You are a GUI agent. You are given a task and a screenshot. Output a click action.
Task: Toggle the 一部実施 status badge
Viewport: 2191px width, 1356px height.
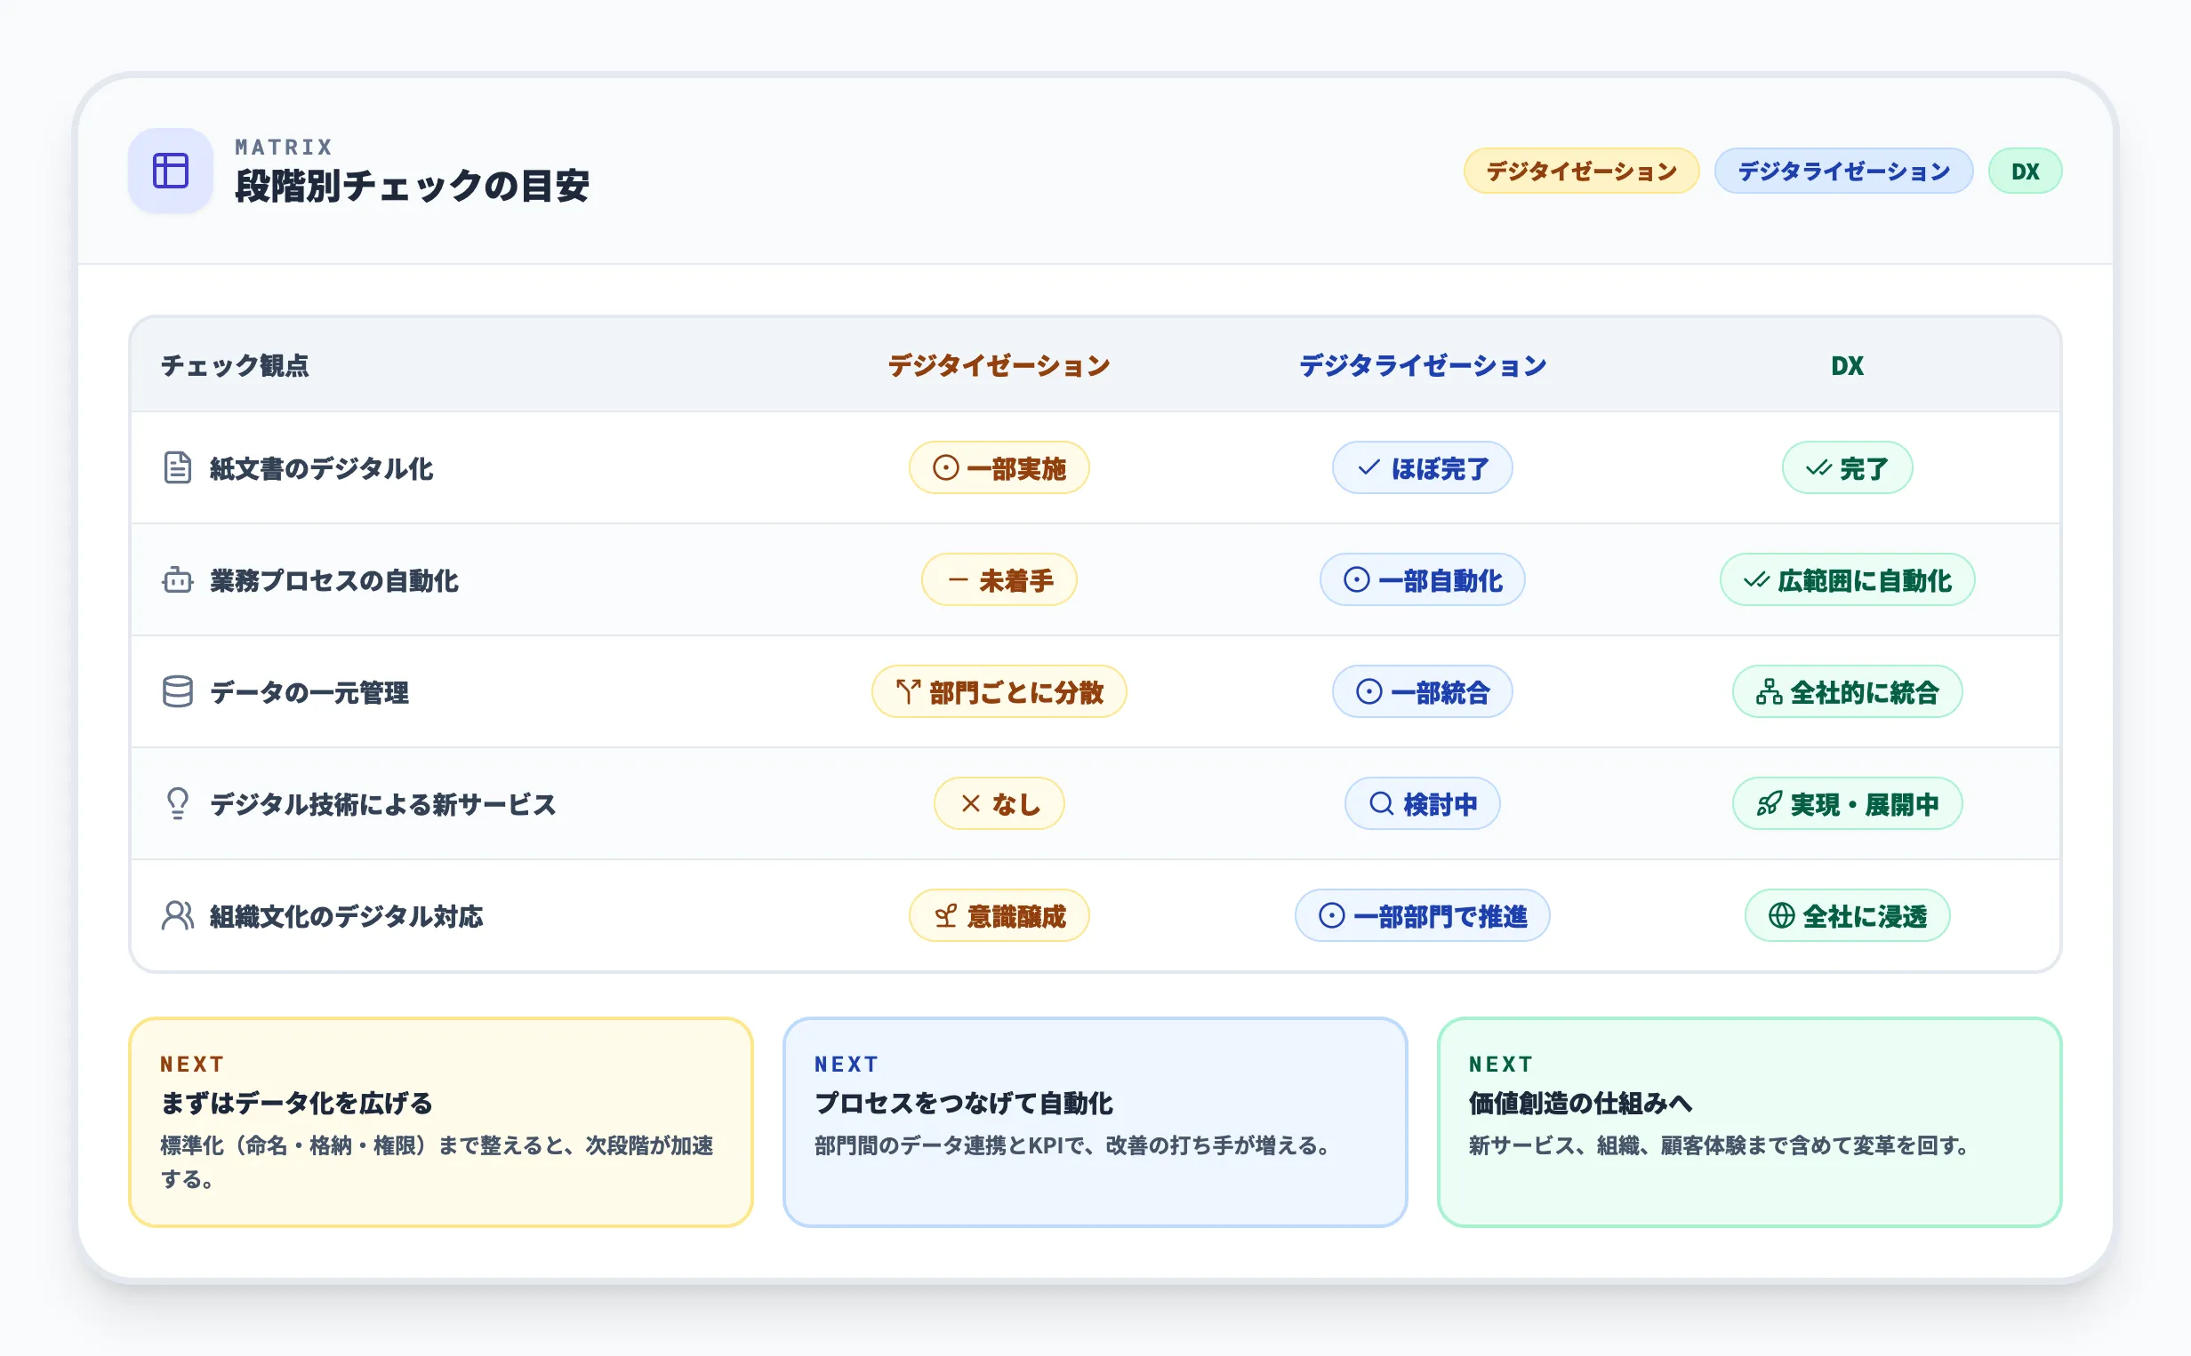click(x=998, y=467)
